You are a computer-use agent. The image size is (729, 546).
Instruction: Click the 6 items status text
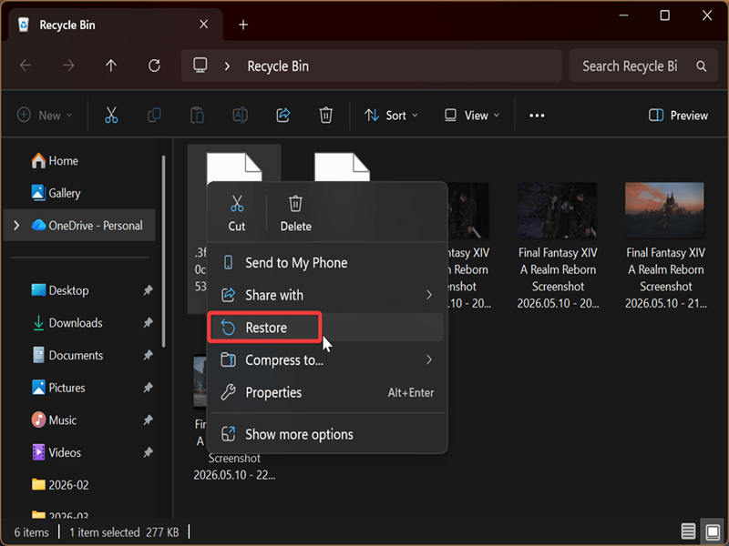[31, 532]
